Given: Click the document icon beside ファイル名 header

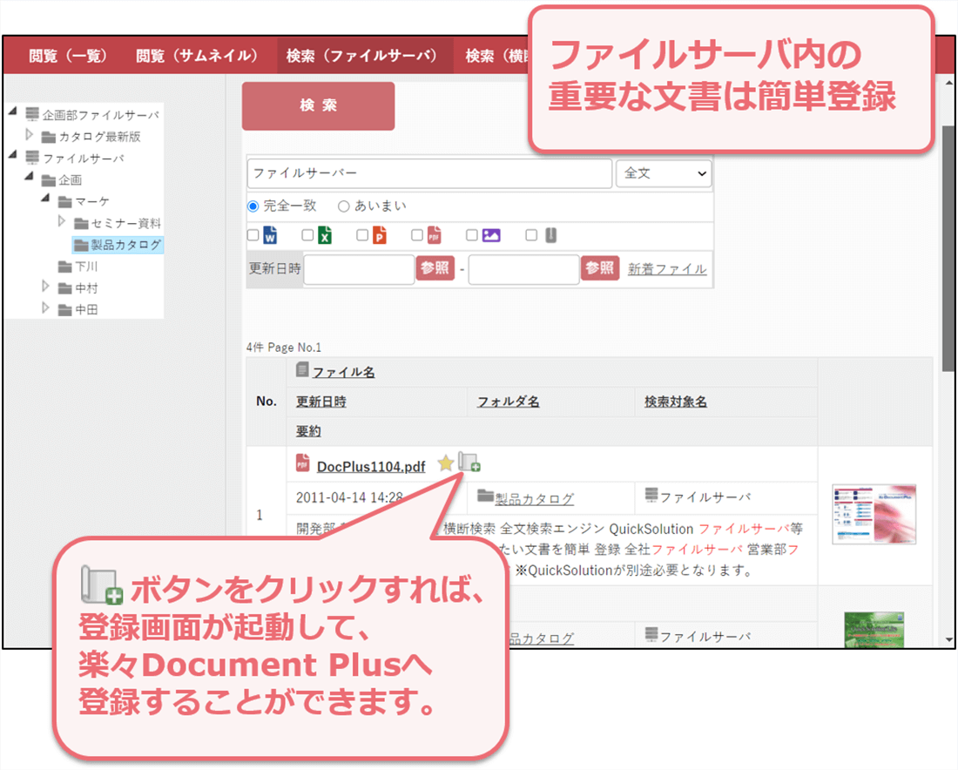Looking at the screenshot, I should 302,369.
